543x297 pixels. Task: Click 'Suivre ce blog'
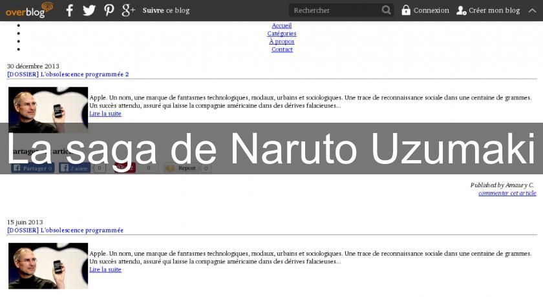pos(166,10)
